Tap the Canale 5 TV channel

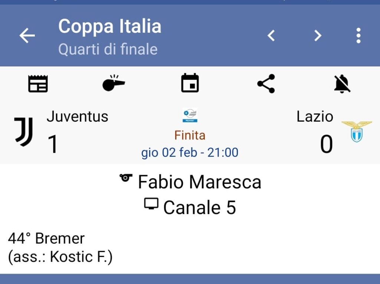pos(199,207)
